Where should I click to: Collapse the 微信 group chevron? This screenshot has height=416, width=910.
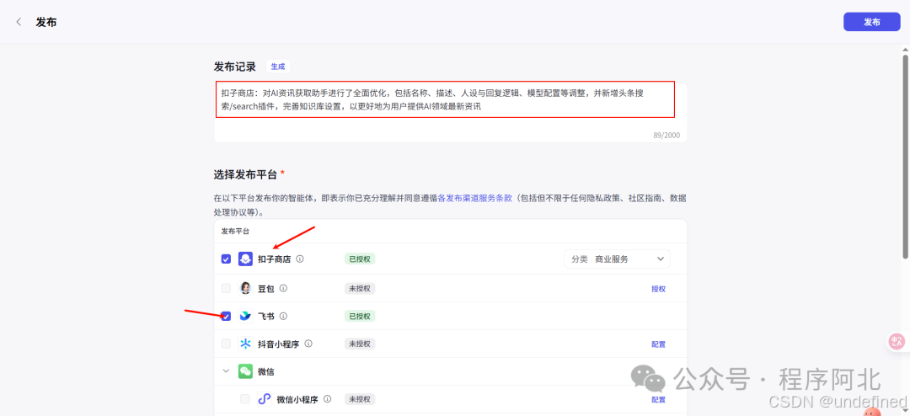(227, 371)
